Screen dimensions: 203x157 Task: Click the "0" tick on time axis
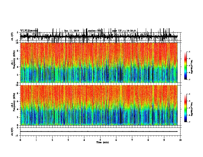(x=20, y=140)
